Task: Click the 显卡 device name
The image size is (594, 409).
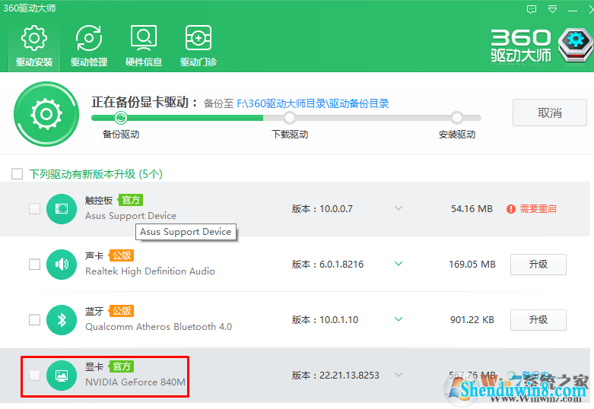Action: pos(94,367)
